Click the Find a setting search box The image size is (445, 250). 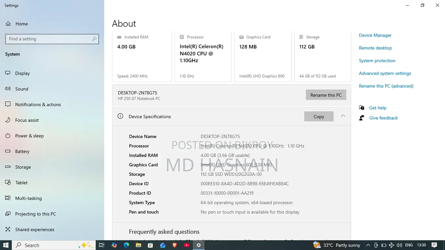point(52,39)
